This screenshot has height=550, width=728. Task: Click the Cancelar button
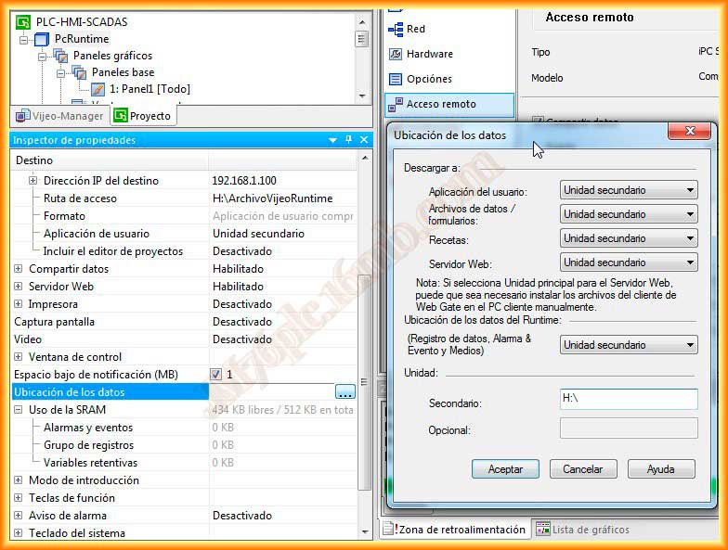(x=583, y=469)
